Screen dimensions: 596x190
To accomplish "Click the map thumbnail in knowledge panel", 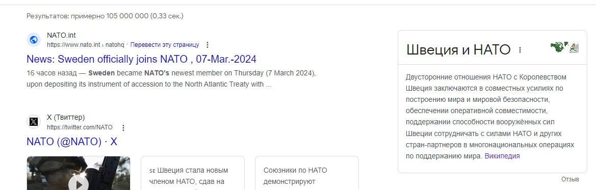I will [564, 47].
